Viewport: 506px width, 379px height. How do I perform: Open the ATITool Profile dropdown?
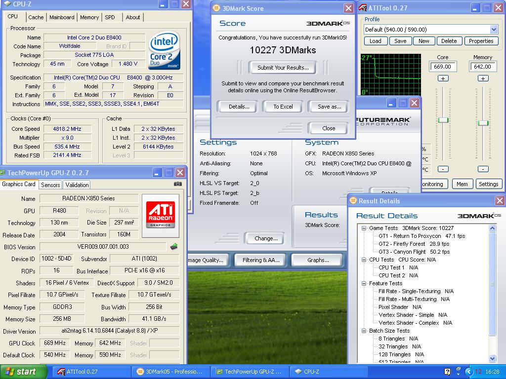click(x=494, y=30)
